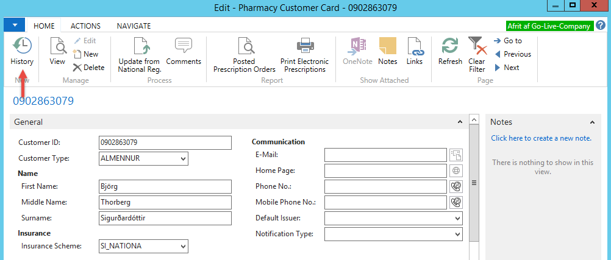Screen dimensions: 611x260
Task: Open the customer History icon
Action: point(22,47)
